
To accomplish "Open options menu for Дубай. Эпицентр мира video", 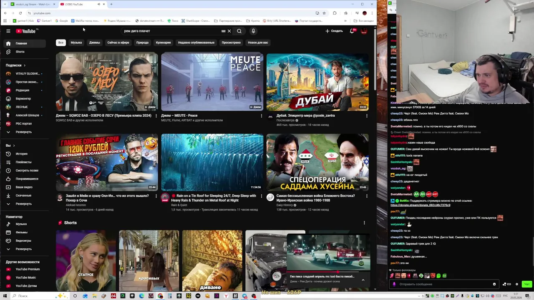I will 367,116.
